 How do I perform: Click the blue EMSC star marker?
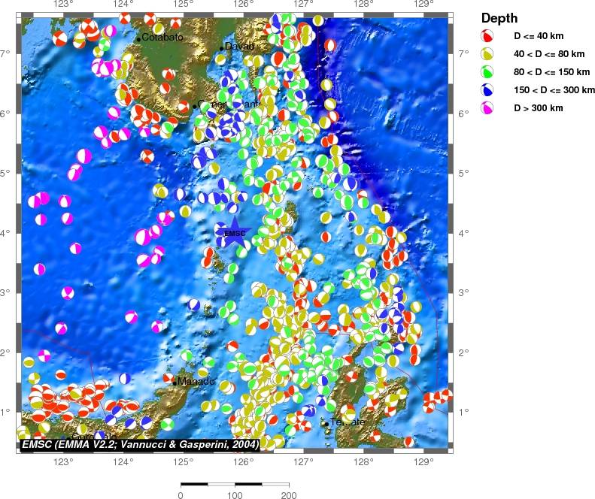pos(235,232)
